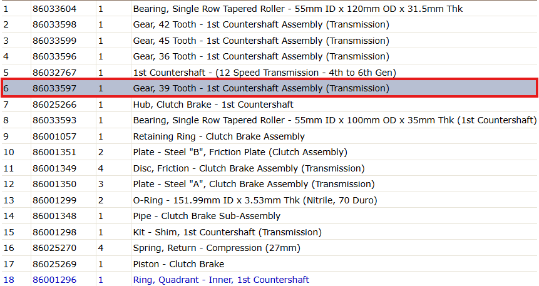
Task: Select the Kit - Shim, 1st Countershaft row
Action: pyautogui.click(x=269, y=232)
